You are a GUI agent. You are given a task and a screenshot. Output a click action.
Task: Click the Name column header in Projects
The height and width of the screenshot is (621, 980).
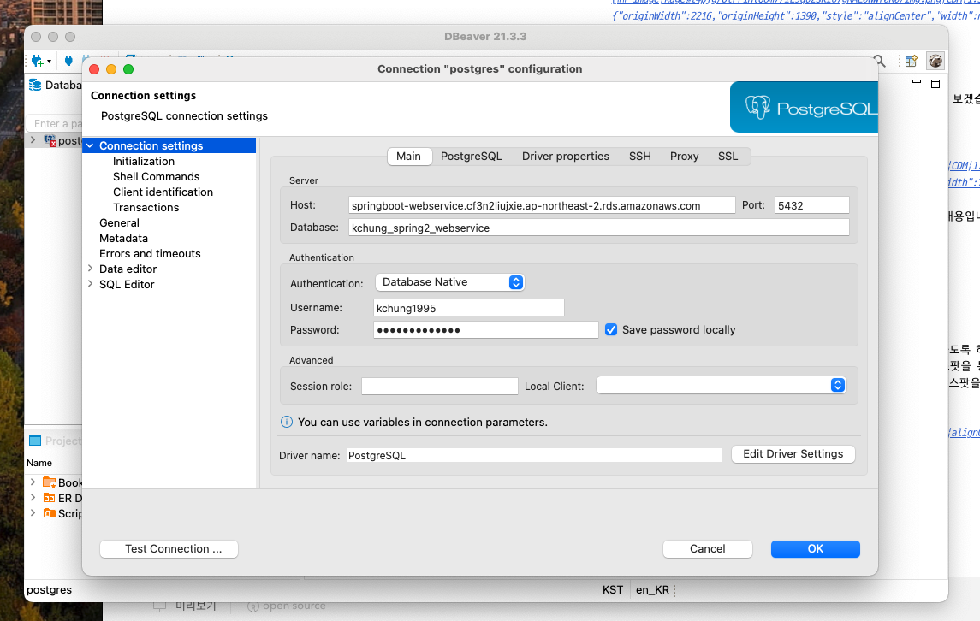pyautogui.click(x=39, y=463)
